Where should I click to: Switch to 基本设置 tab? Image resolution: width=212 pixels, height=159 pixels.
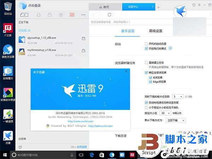(128, 31)
